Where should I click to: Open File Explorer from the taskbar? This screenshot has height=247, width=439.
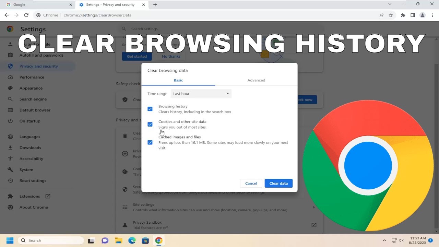118,240
